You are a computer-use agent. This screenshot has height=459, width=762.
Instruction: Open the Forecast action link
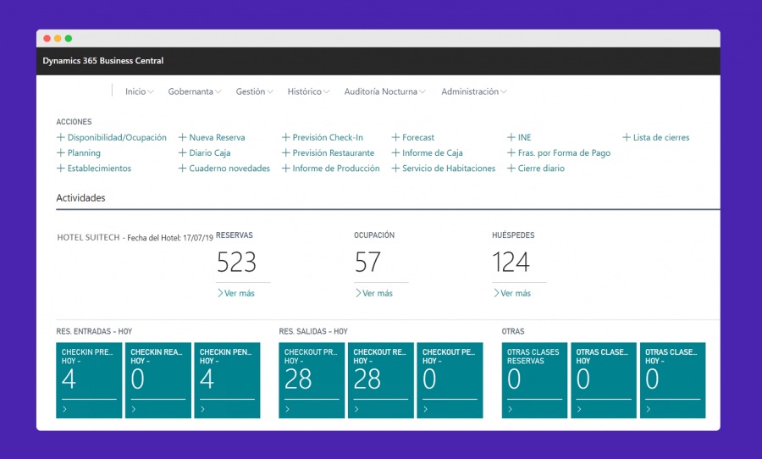[418, 137]
